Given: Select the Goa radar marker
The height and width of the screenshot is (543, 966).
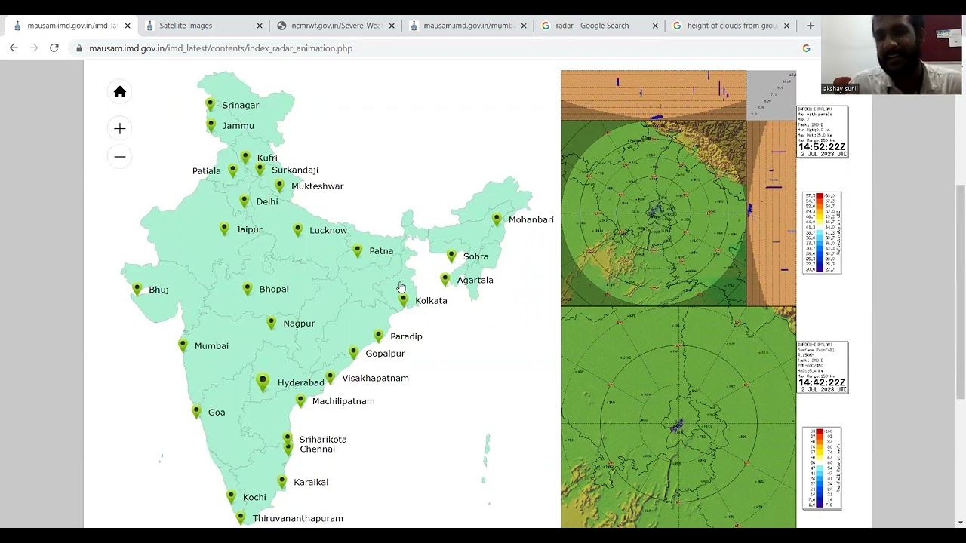Looking at the screenshot, I should (196, 411).
